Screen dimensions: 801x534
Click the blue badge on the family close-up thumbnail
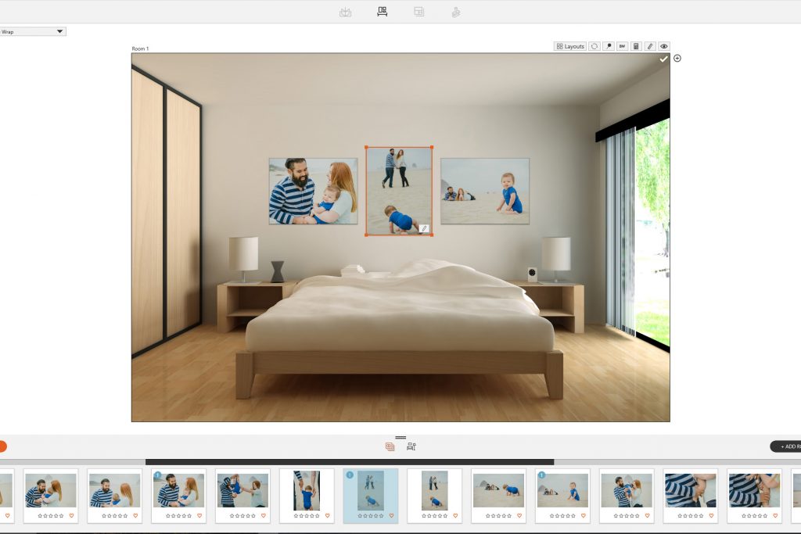(157, 475)
